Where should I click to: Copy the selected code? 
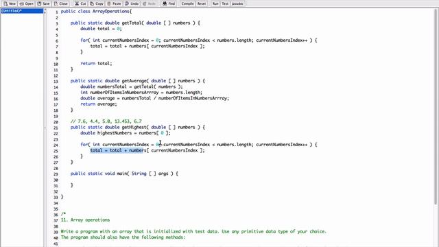[x=97, y=3]
